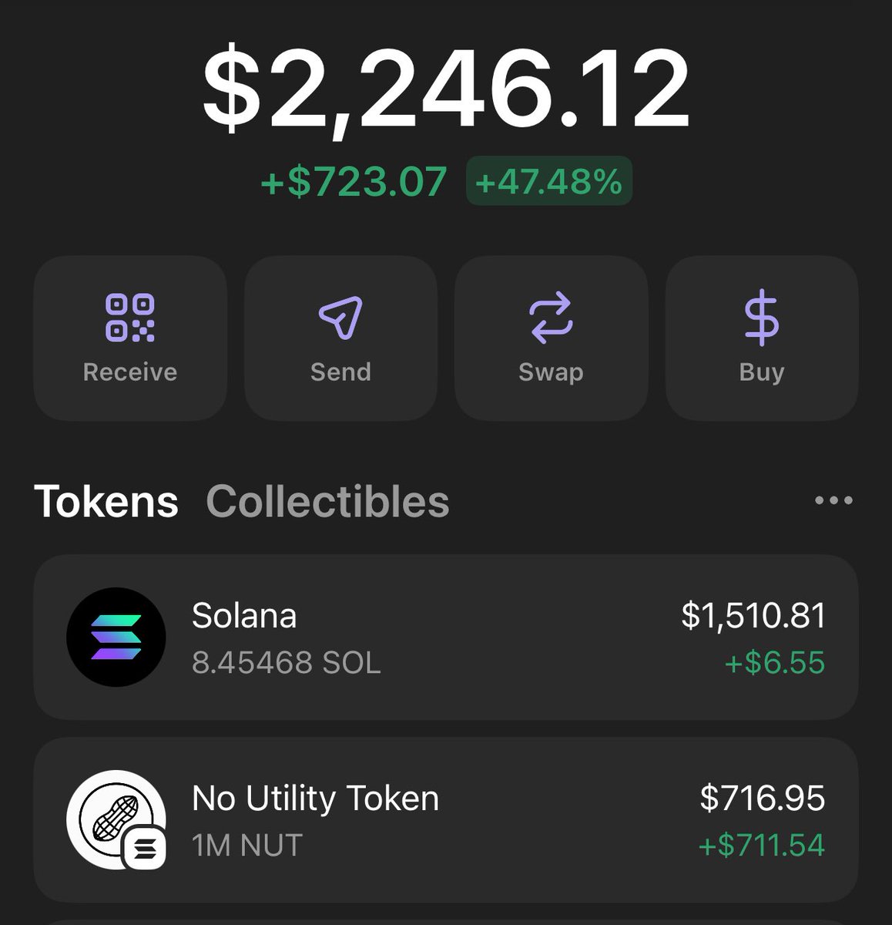Click the Receive button label
This screenshot has width=892, height=925.
130,372
